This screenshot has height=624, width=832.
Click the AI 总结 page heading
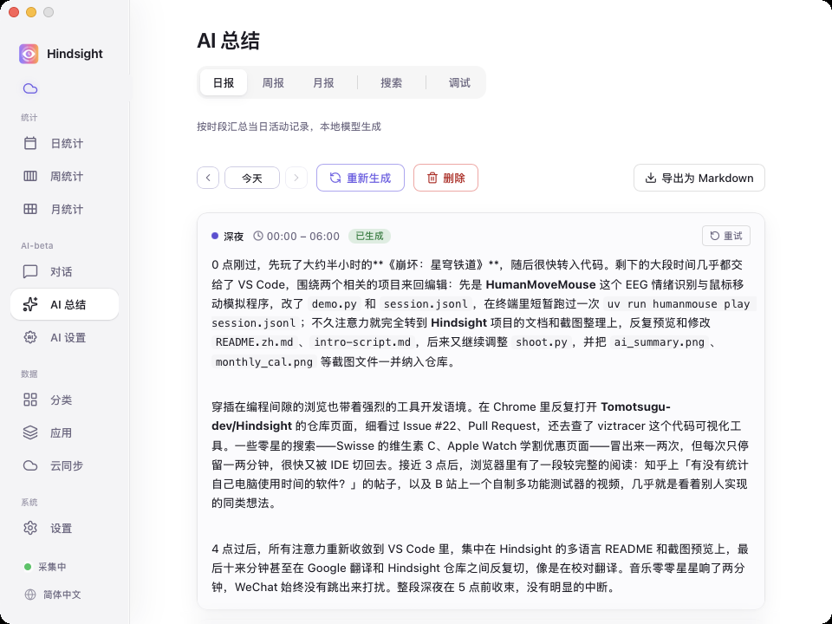click(x=228, y=41)
